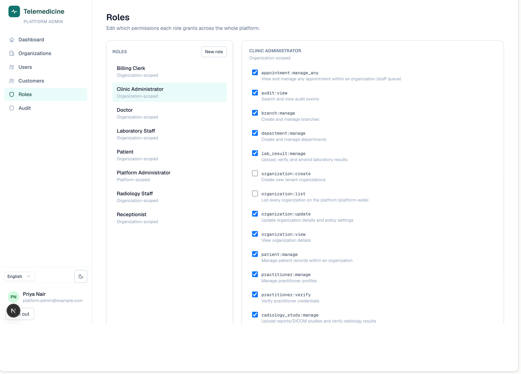Uncheck organization:update checkbox

pos(255,214)
